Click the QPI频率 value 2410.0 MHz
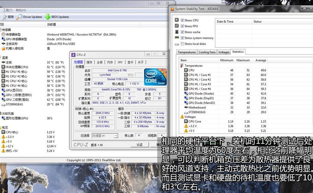313x193 pixels. (103, 126)
